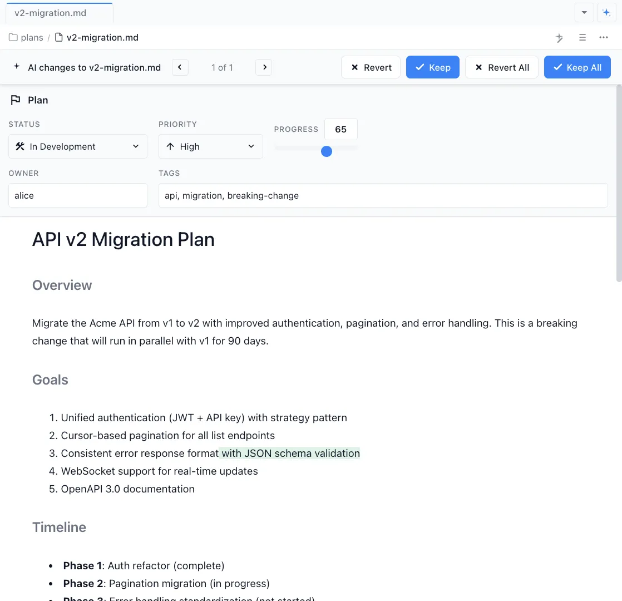Click the hammer-and-wrench icon in Status field
The height and width of the screenshot is (601, 622).
coord(20,146)
